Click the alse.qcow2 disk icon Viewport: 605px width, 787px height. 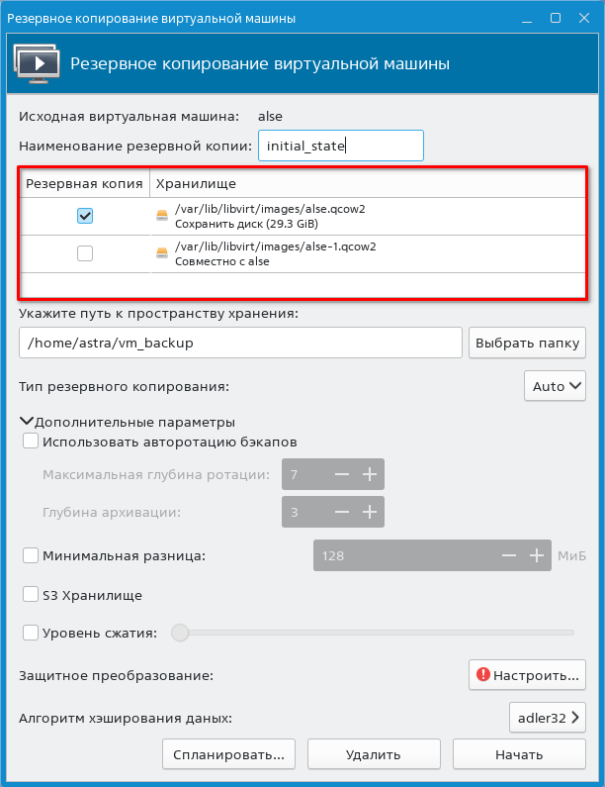162,215
